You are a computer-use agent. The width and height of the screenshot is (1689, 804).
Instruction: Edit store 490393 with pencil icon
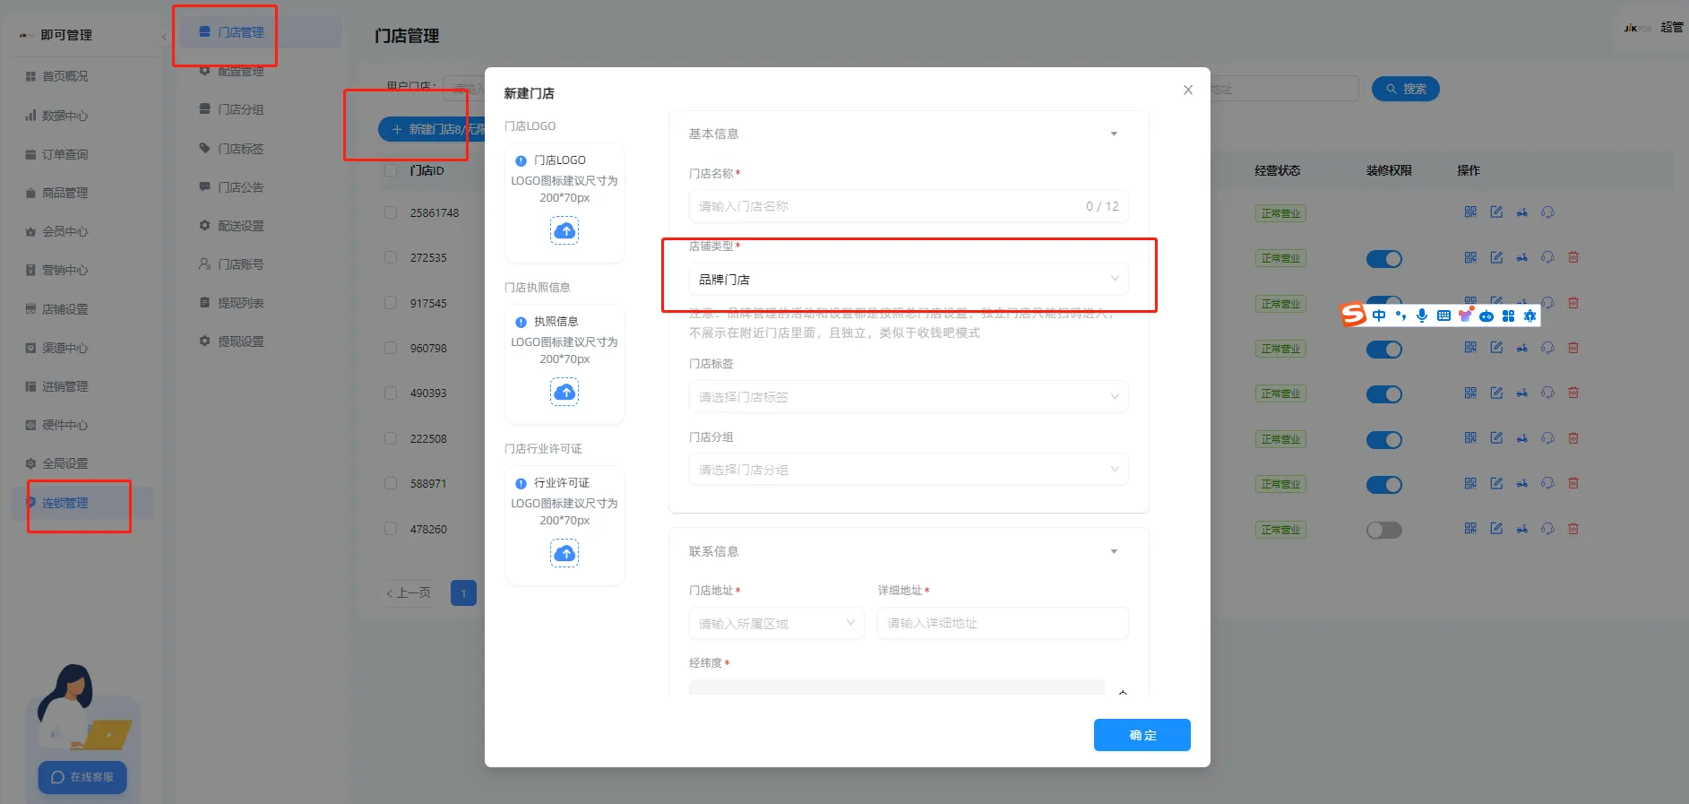point(1496,393)
